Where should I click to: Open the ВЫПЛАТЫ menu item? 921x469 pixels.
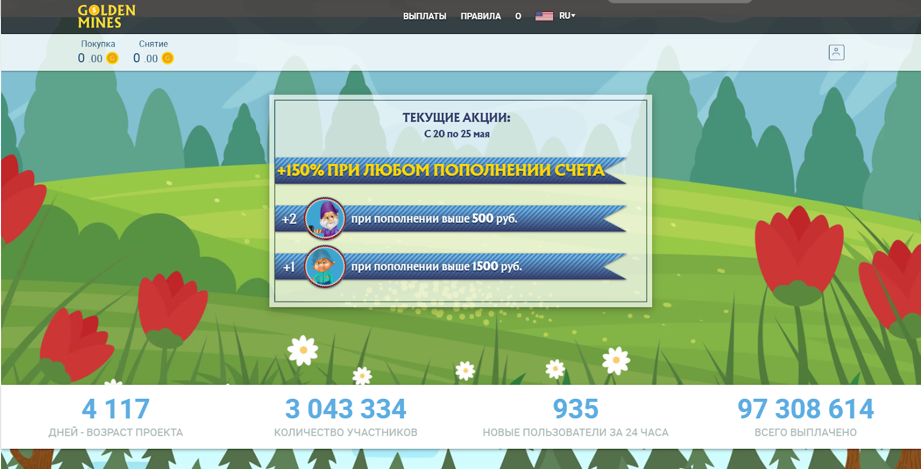(425, 16)
